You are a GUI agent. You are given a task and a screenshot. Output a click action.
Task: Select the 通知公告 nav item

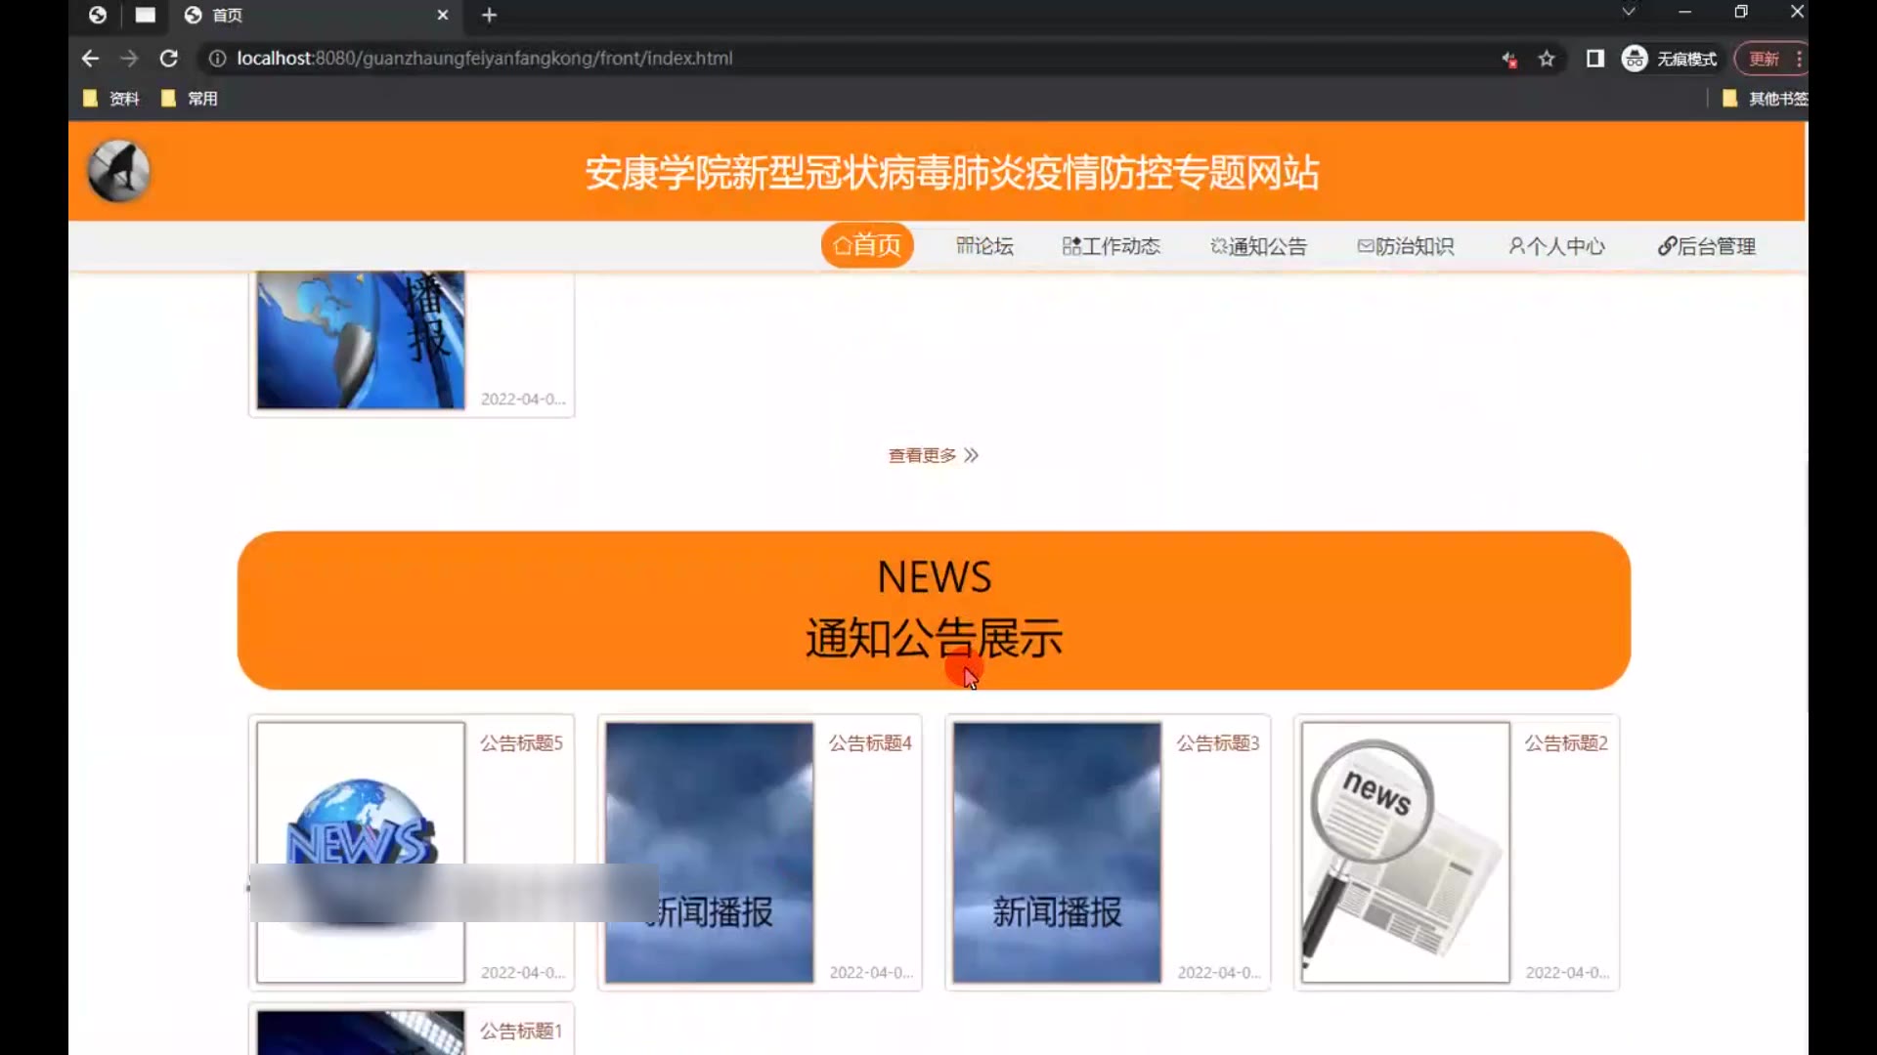pyautogui.click(x=1258, y=246)
